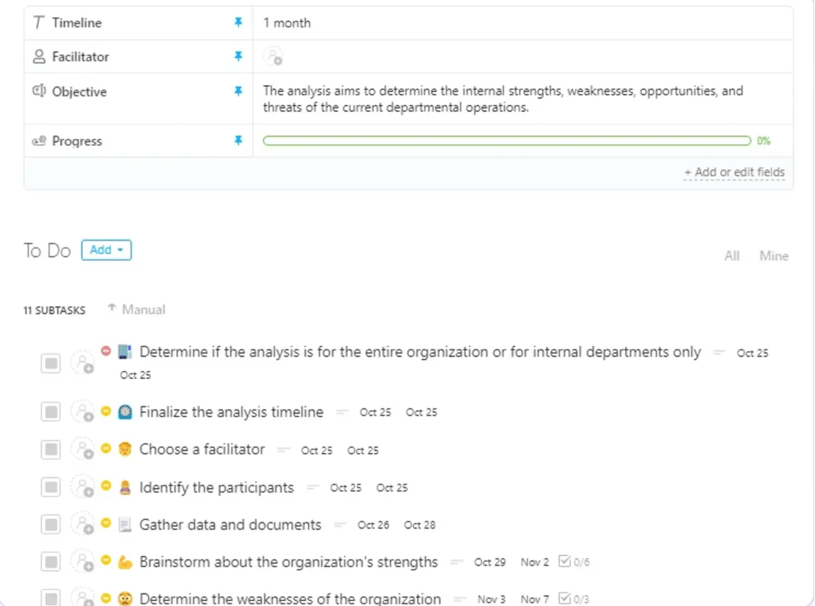This screenshot has width=815, height=606.
Task: Show Mine subtasks filter
Action: tap(774, 256)
